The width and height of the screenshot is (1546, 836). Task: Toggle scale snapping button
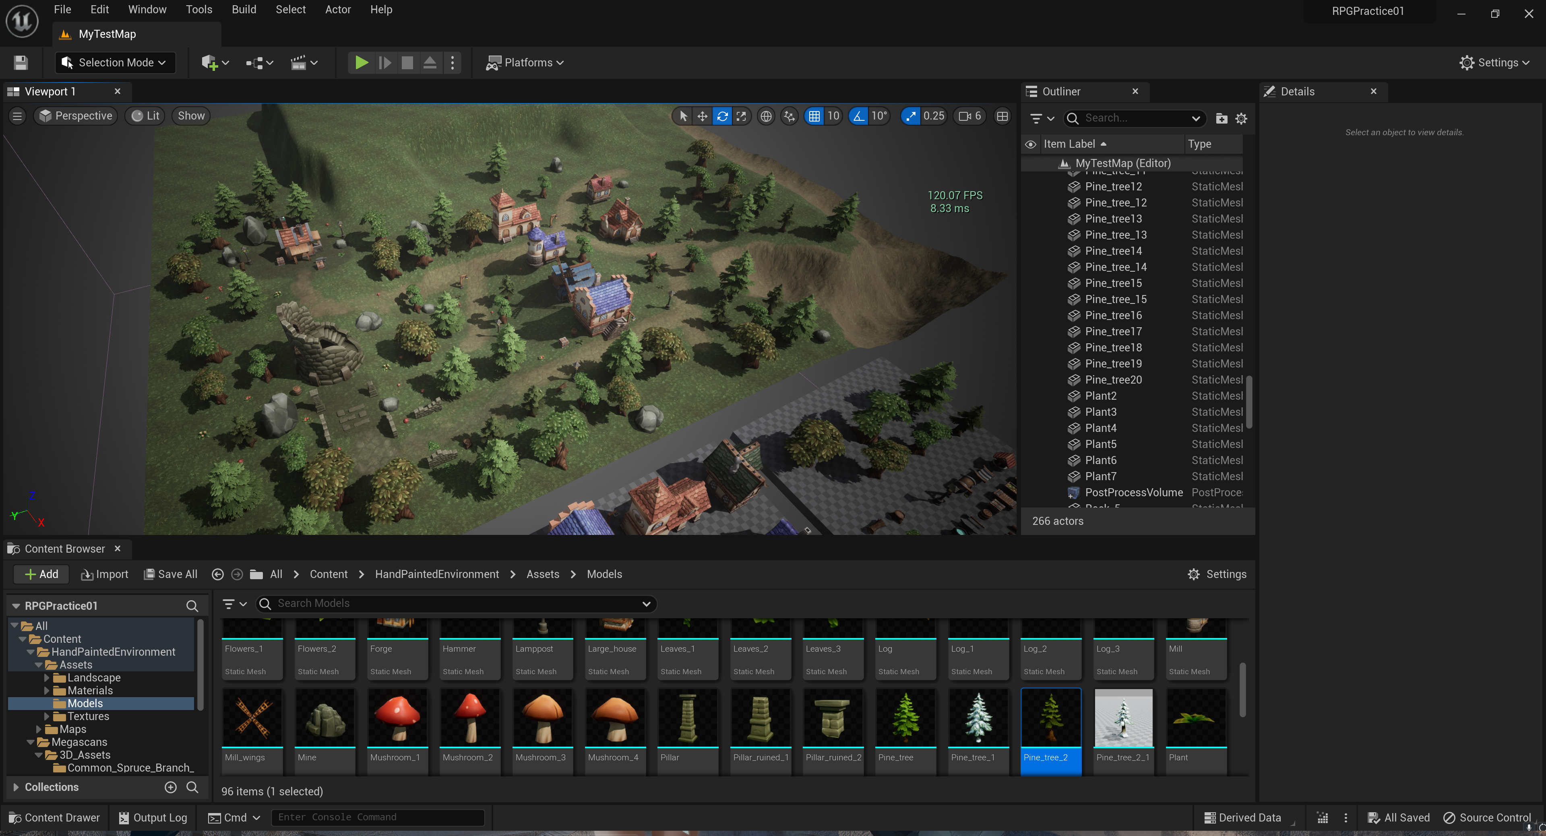pyautogui.click(x=910, y=116)
